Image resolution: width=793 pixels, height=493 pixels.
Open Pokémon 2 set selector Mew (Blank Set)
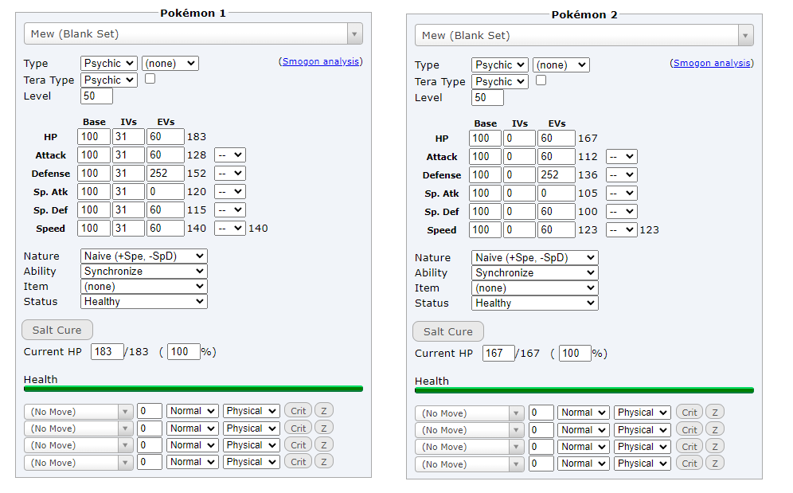(584, 35)
